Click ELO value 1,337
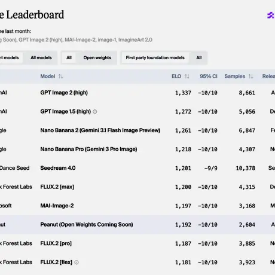 tap(183, 93)
